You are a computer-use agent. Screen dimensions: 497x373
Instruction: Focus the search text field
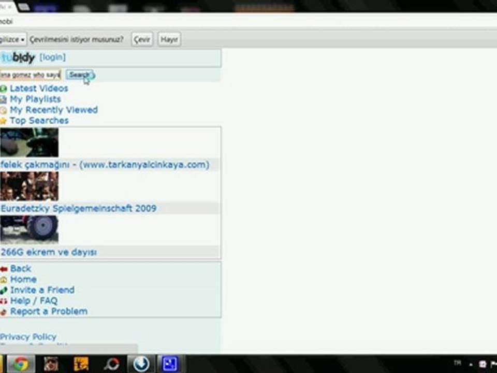coord(30,75)
